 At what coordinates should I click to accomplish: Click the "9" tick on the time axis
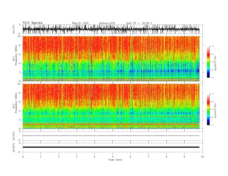coord(184,157)
